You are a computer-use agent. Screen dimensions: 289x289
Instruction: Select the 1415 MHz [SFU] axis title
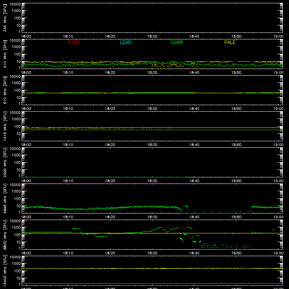click(x=5, y=126)
